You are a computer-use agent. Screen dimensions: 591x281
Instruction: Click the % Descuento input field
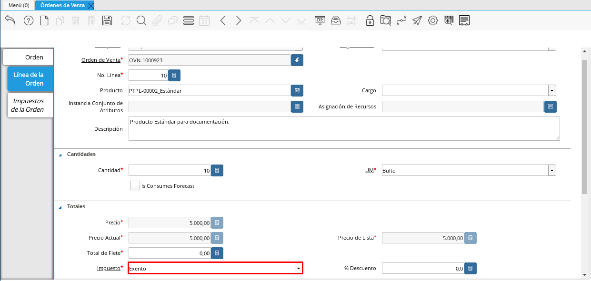pos(423,268)
